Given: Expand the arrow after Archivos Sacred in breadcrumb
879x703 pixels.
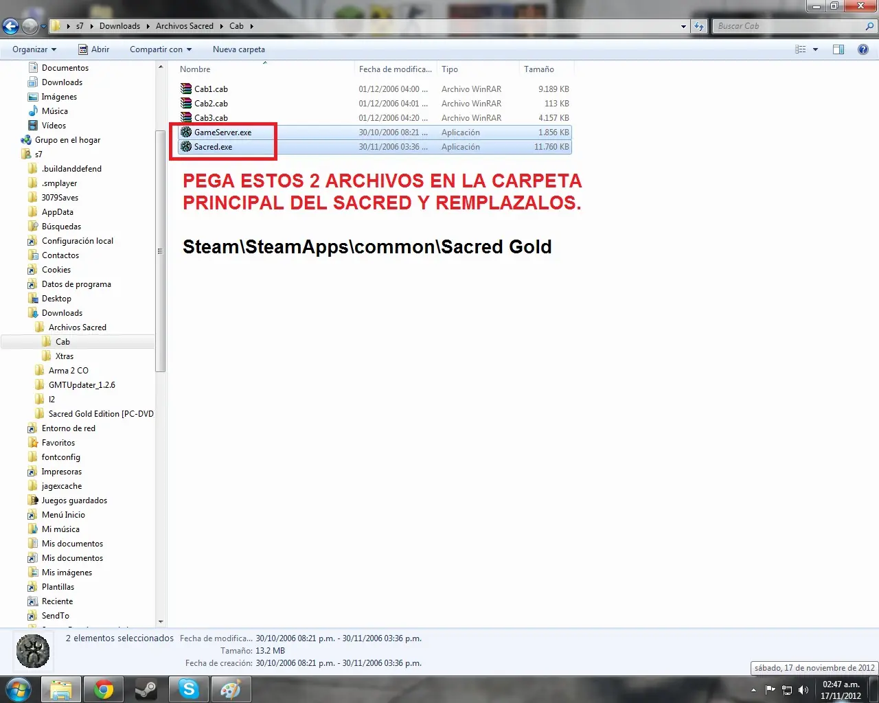Looking at the screenshot, I should [x=221, y=26].
